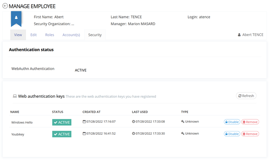Open the View tab

(18, 35)
